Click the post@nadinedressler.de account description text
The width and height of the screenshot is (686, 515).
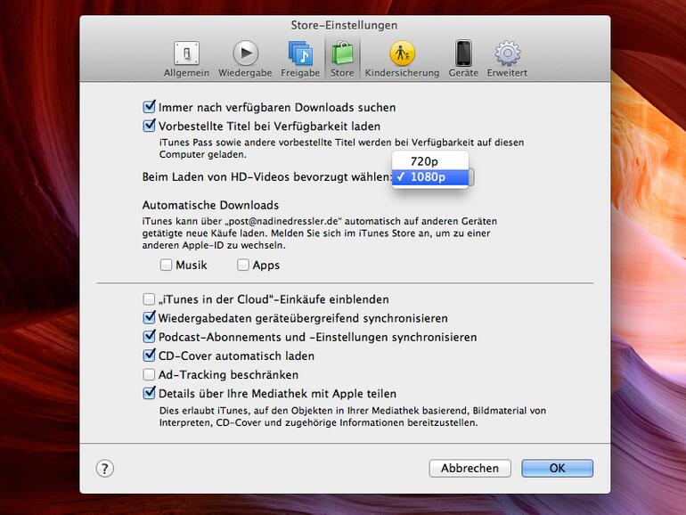[319, 233]
